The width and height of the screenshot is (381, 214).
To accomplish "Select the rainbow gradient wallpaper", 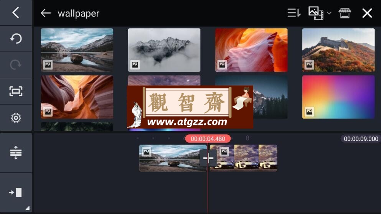I will click(x=338, y=97).
